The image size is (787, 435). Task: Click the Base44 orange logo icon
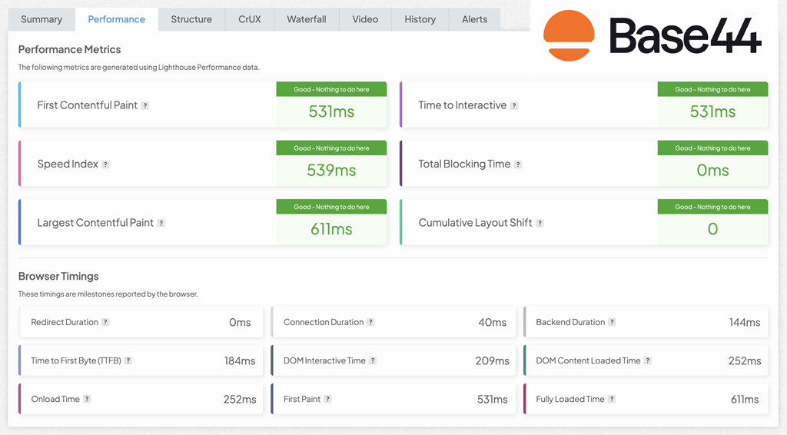[569, 35]
